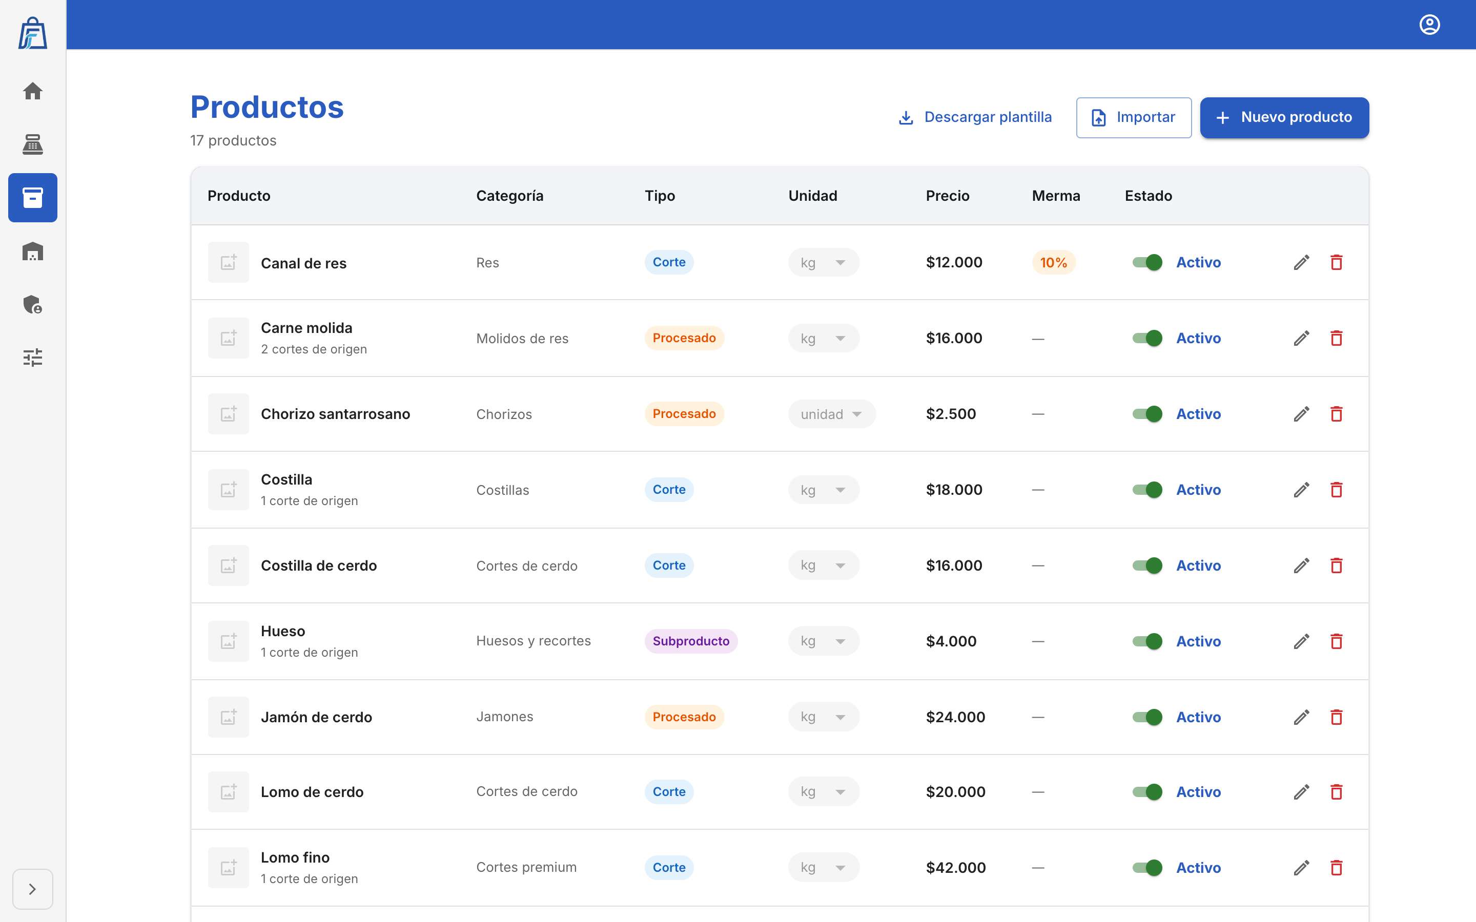1476x922 pixels.
Task: Open the user account icon
Action: pos(1429,25)
